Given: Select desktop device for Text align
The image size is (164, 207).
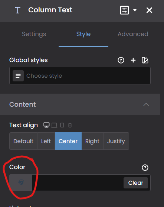Looking at the screenshot, I should coord(46,125).
